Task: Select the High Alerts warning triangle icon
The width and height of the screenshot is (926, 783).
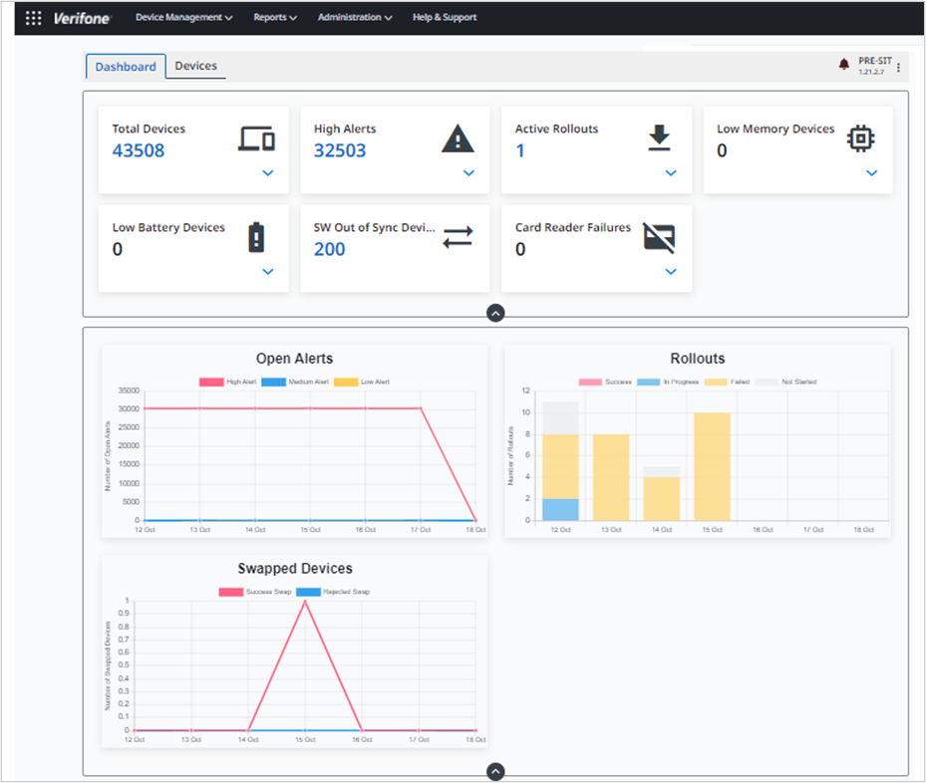Action: [458, 137]
